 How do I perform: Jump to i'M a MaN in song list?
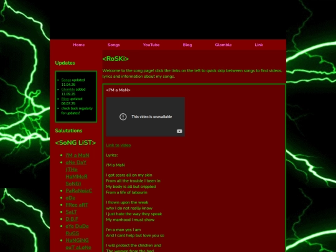click(78, 155)
